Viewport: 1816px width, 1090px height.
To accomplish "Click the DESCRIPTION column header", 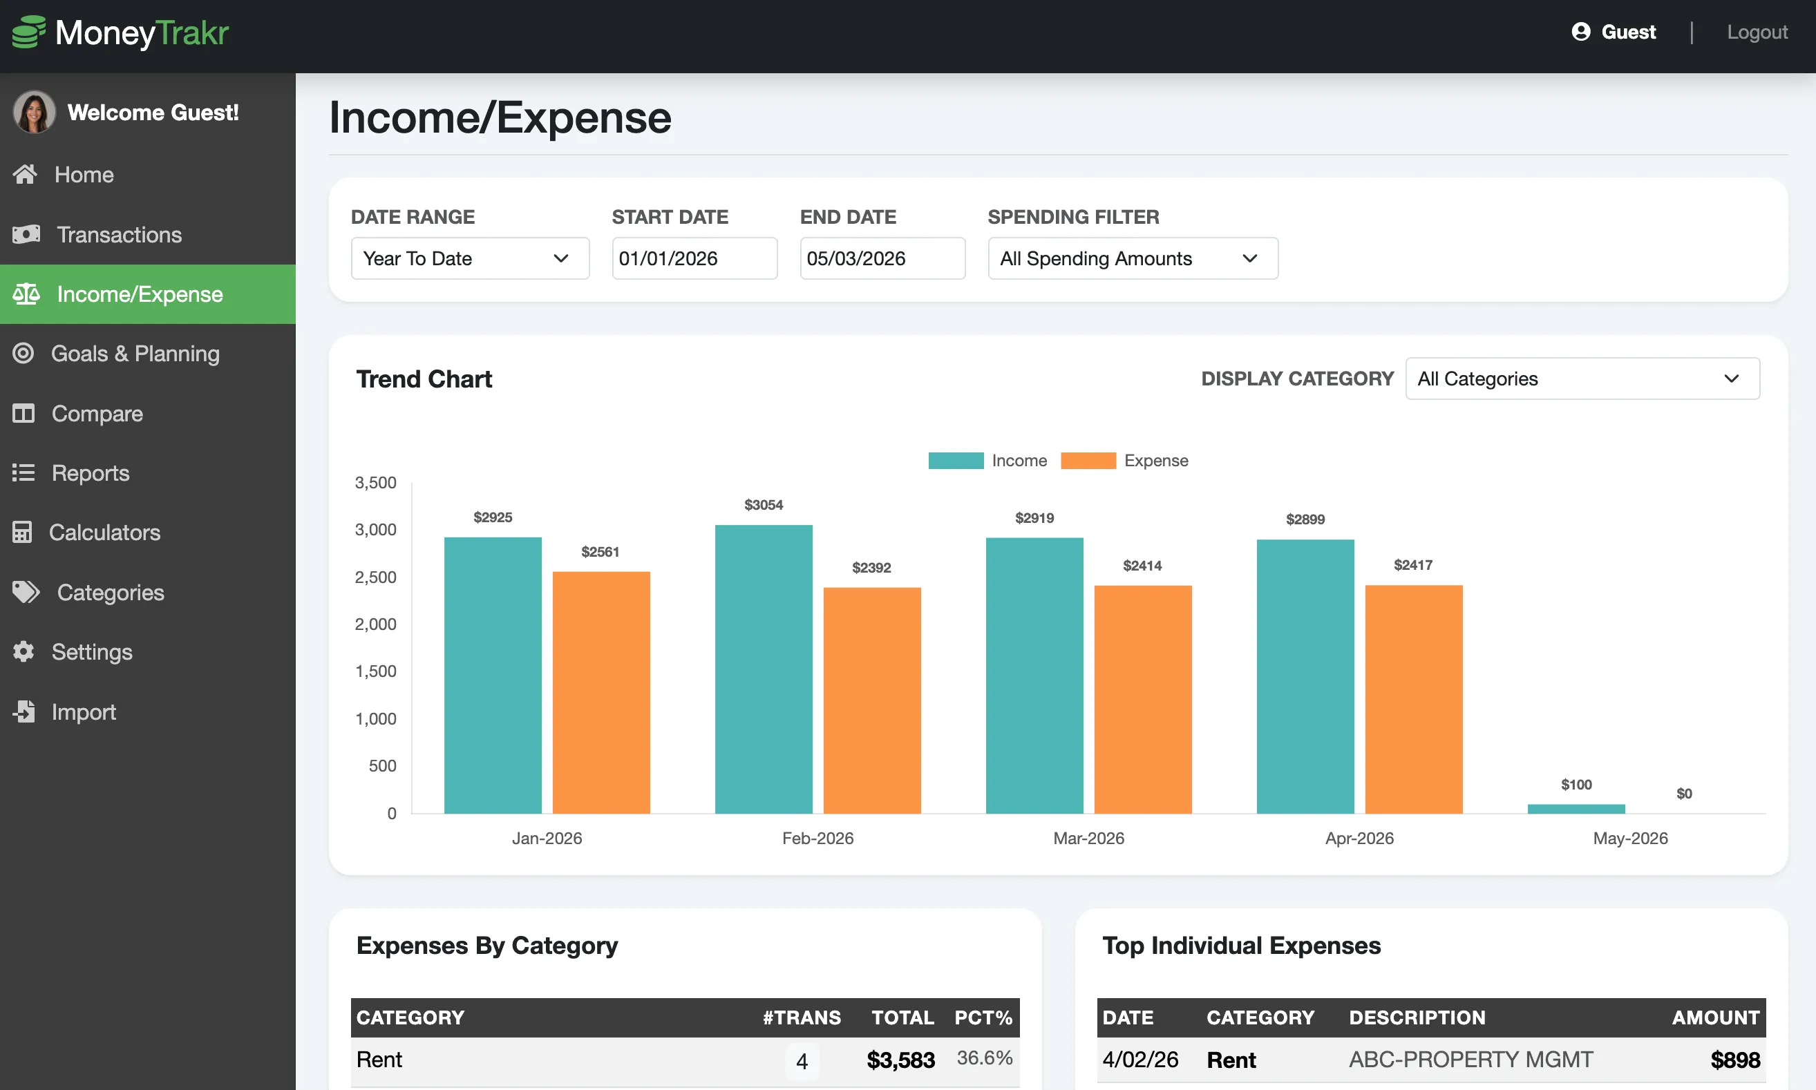I will click(x=1417, y=1018).
